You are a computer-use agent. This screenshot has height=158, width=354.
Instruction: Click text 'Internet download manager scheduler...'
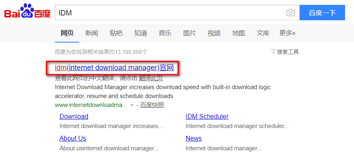coord(237,126)
